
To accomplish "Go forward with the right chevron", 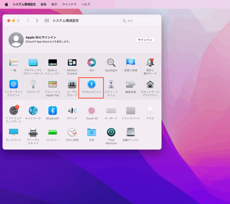I will pyautogui.click(x=37, y=21).
